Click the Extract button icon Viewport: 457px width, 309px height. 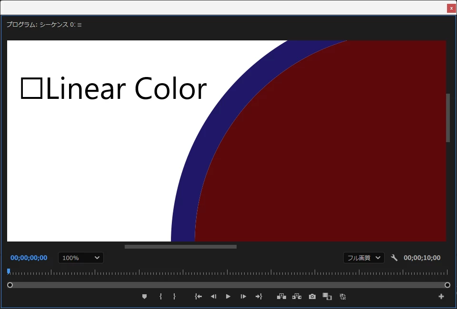(297, 297)
